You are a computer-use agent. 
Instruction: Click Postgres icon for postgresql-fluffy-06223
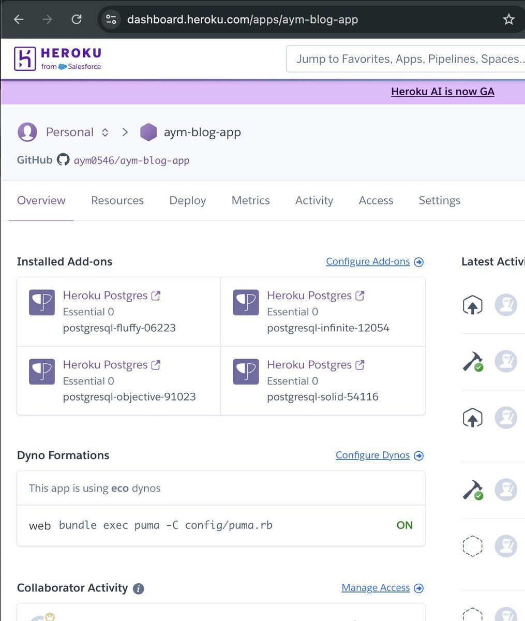42,303
